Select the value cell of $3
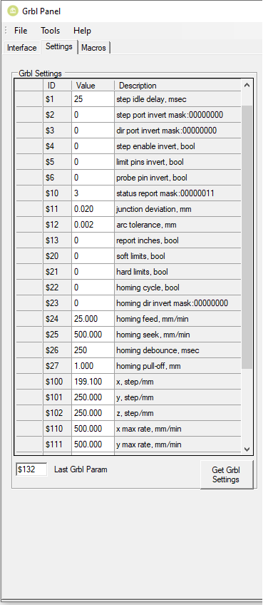The height and width of the screenshot is (605, 263). click(x=93, y=131)
